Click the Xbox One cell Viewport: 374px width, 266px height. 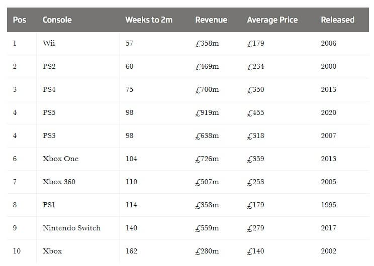[x=60, y=159]
